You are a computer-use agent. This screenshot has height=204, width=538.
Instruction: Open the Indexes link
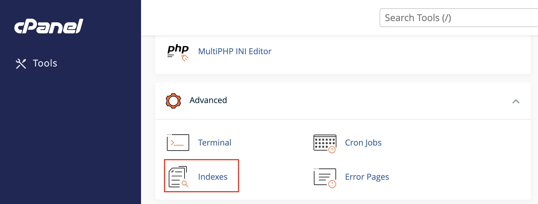(x=213, y=177)
